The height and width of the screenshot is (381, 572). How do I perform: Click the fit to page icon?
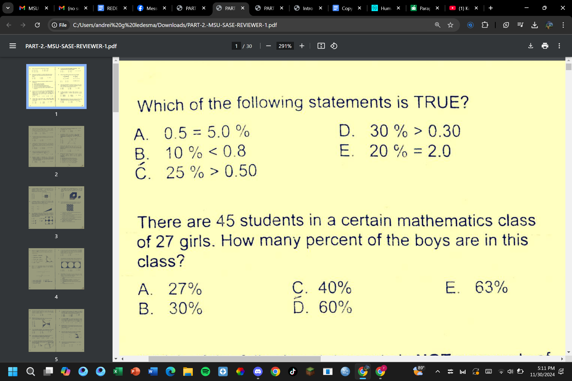[x=321, y=46]
